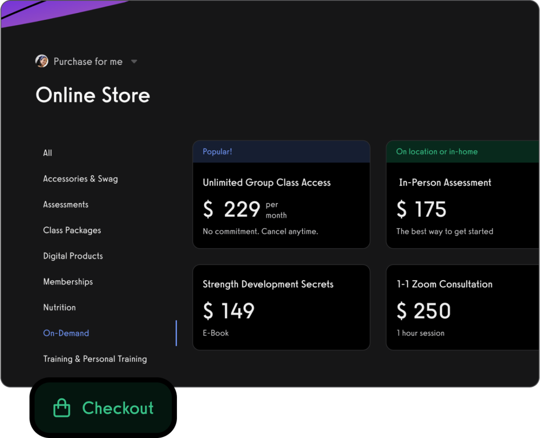Click the Popular! banner label

pyautogui.click(x=217, y=152)
